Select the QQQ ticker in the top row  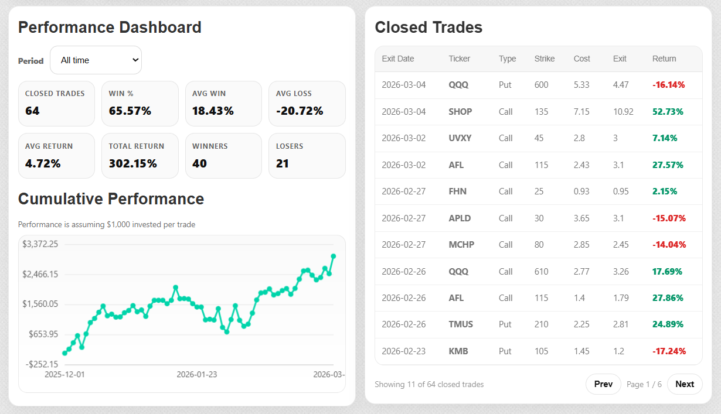tap(459, 84)
